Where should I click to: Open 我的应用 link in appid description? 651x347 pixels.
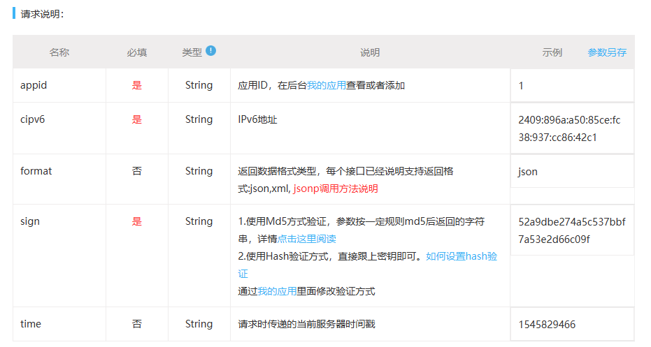pyautogui.click(x=327, y=85)
